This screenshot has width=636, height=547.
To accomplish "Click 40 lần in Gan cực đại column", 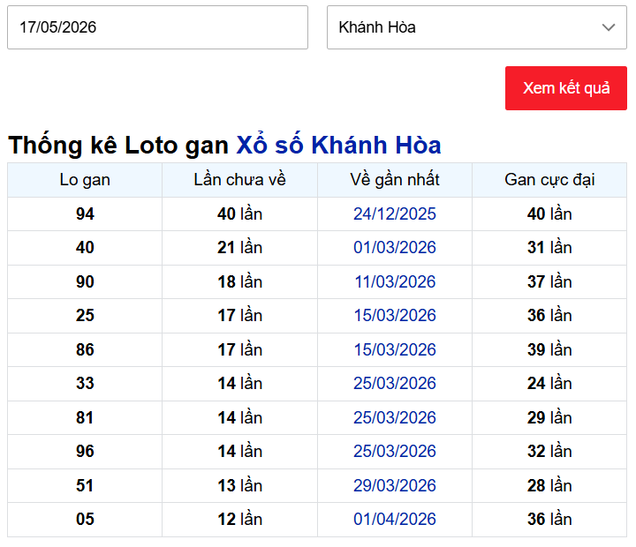I will click(x=549, y=214).
